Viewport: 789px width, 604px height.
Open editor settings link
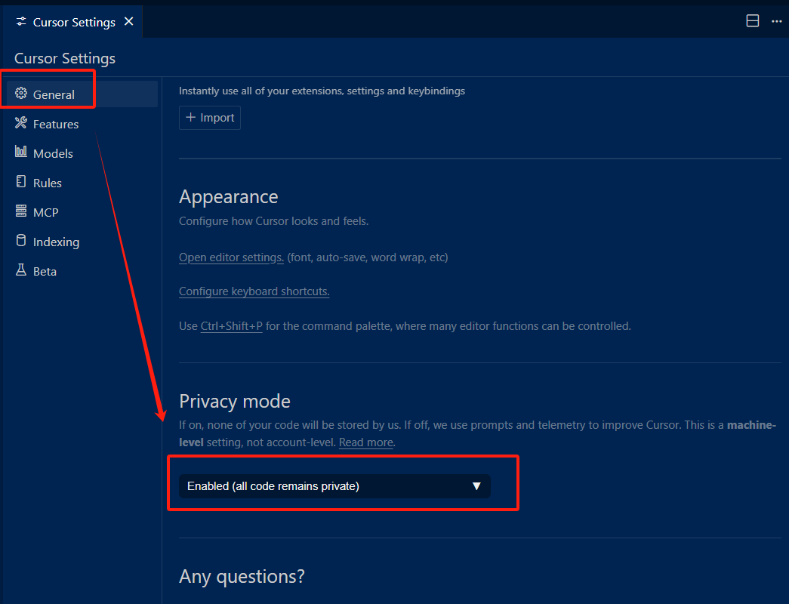pos(232,257)
